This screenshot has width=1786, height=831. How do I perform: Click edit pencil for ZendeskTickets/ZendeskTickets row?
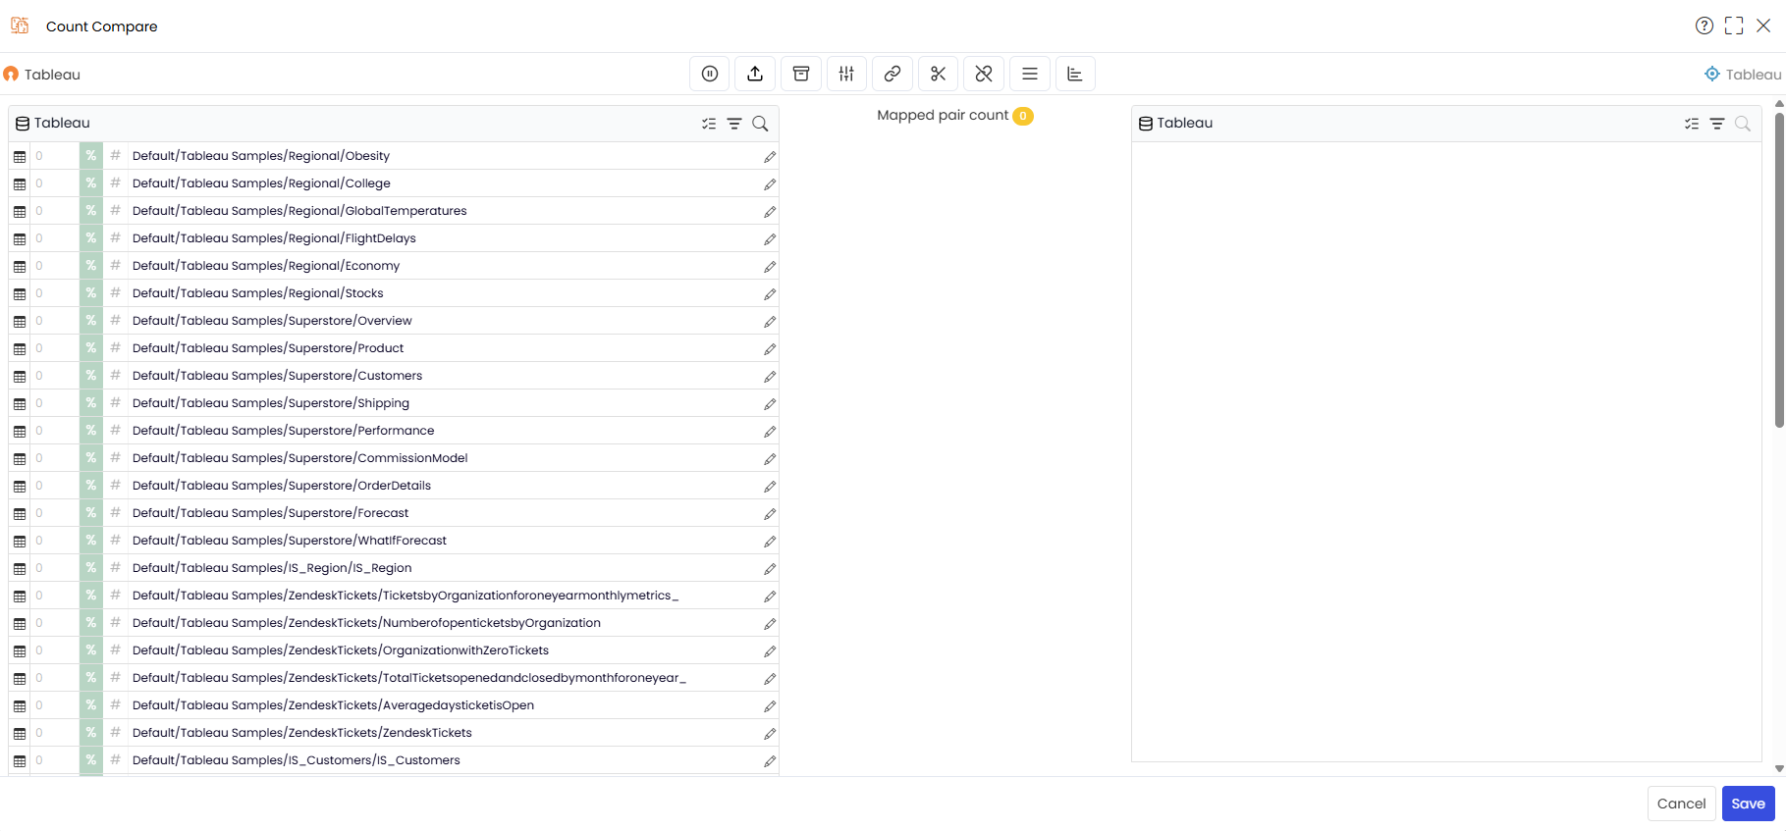pyautogui.click(x=770, y=734)
